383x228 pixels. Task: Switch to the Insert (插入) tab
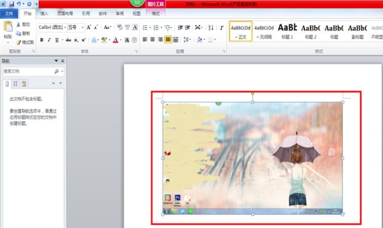pyautogui.click(x=44, y=14)
